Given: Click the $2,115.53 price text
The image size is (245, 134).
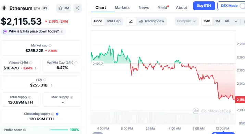Looking at the screenshot, I should (21, 21).
